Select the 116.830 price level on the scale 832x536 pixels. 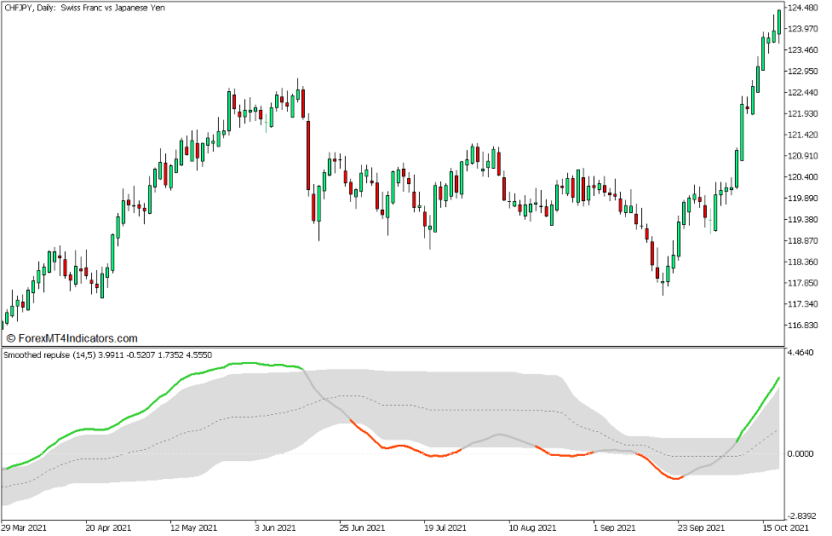coord(802,323)
